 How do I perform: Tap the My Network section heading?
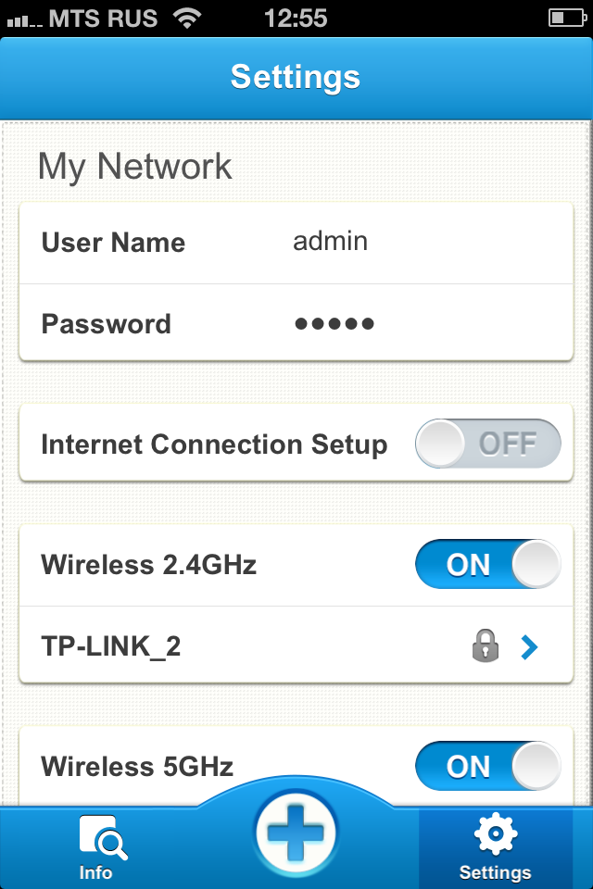(x=135, y=167)
